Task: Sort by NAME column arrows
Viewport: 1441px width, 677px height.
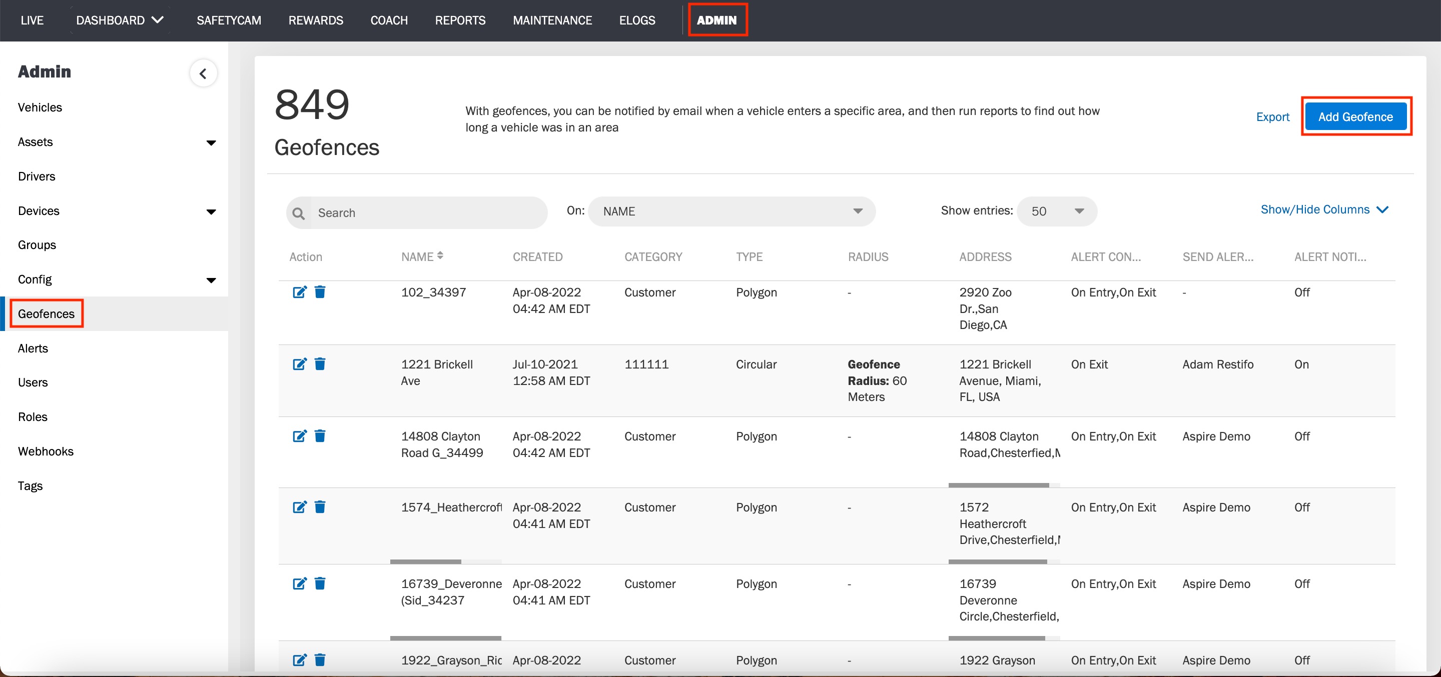Action: [x=440, y=255]
